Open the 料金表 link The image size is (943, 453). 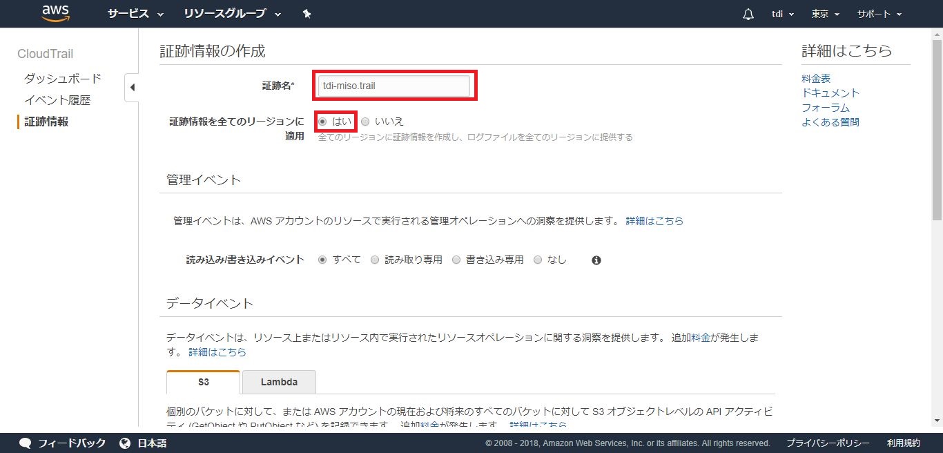[816, 79]
